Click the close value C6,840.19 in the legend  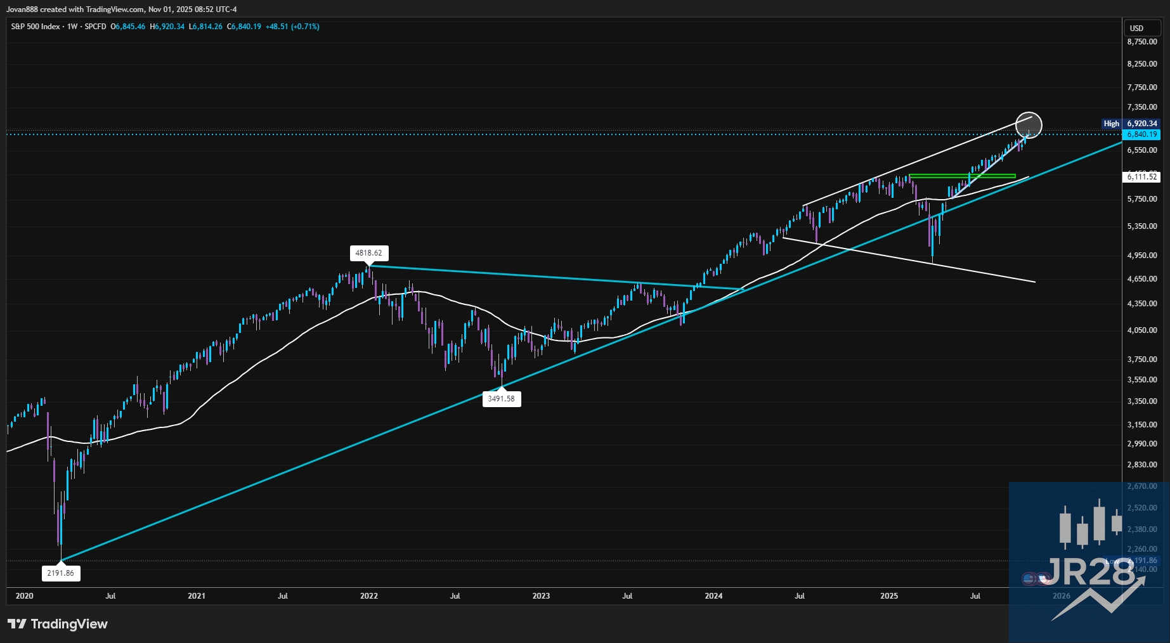(x=244, y=27)
